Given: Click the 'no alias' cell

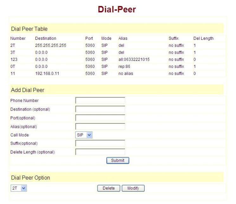Looking at the screenshot, I should click(126, 73).
